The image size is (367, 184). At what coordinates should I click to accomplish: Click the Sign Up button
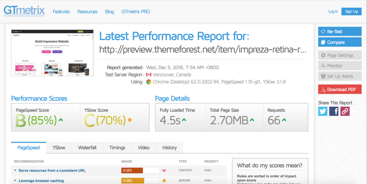tap(351, 12)
